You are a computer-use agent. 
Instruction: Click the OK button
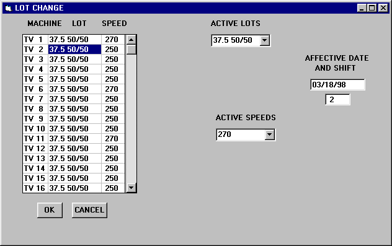point(50,210)
